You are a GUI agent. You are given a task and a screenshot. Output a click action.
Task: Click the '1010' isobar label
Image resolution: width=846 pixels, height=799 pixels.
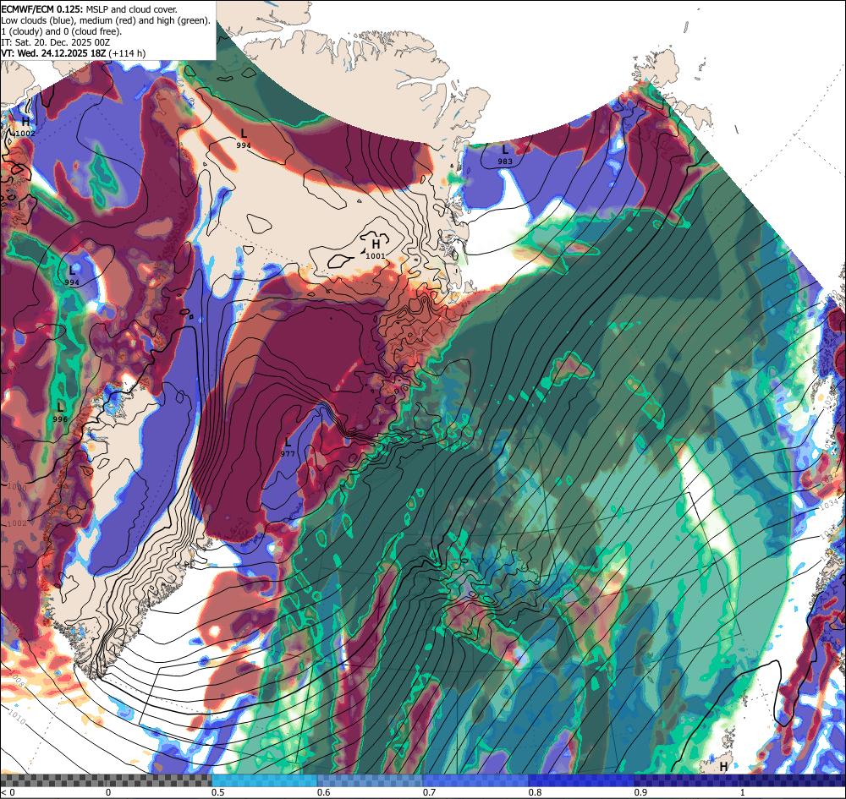17,717
